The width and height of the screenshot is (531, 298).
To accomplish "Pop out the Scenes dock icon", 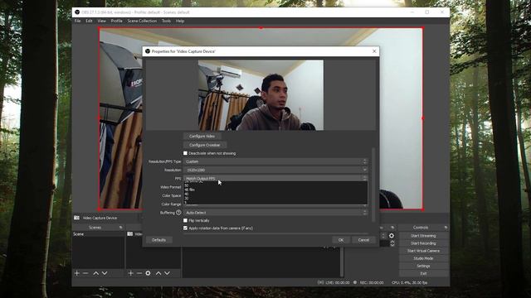I will pyautogui.click(x=121, y=228).
